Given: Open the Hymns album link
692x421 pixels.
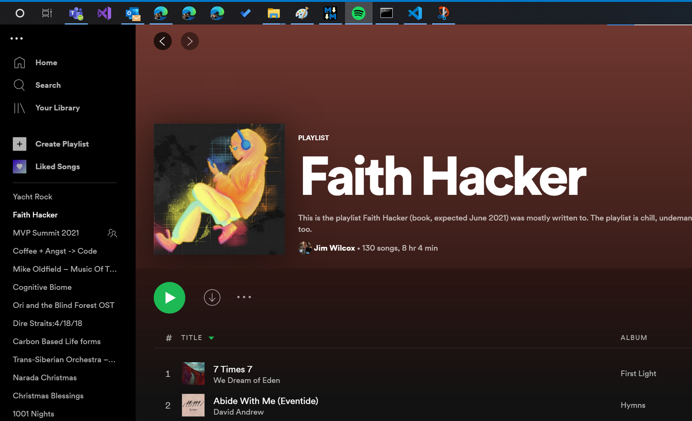Looking at the screenshot, I should [633, 405].
